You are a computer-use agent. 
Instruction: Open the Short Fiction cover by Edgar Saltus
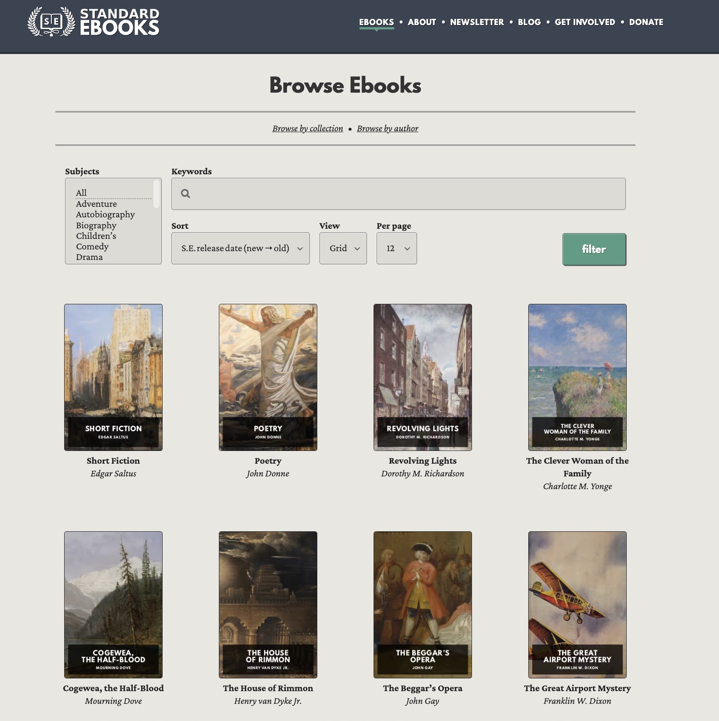point(113,377)
